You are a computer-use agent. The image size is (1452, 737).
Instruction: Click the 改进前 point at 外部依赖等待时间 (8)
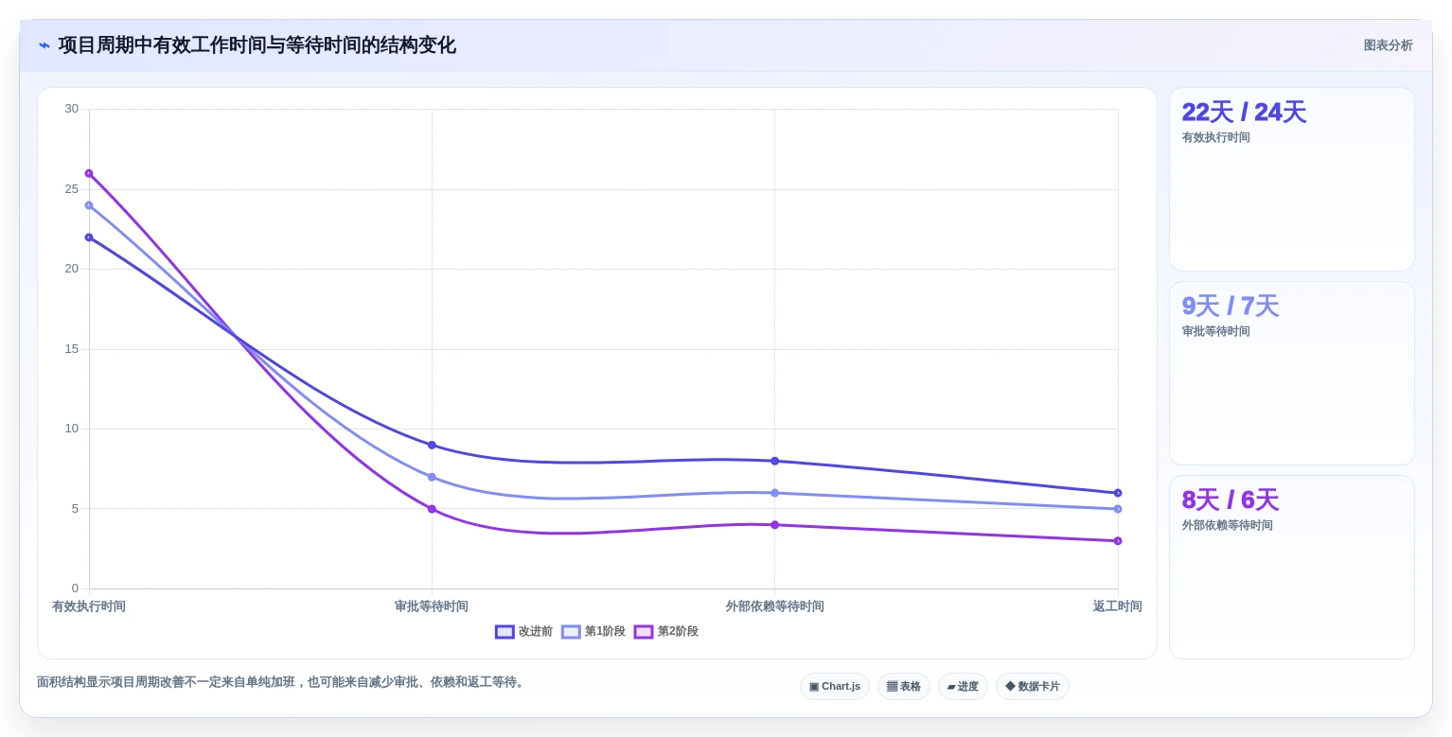(x=774, y=461)
